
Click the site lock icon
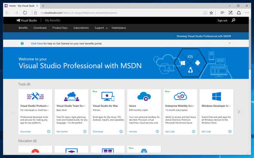(35, 13)
